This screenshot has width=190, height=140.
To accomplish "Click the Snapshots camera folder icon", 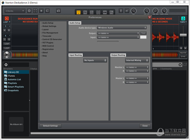I will tap(6, 90).
